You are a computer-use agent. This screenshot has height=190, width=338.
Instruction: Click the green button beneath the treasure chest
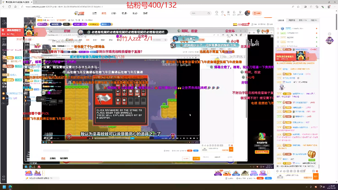(x=312, y=160)
